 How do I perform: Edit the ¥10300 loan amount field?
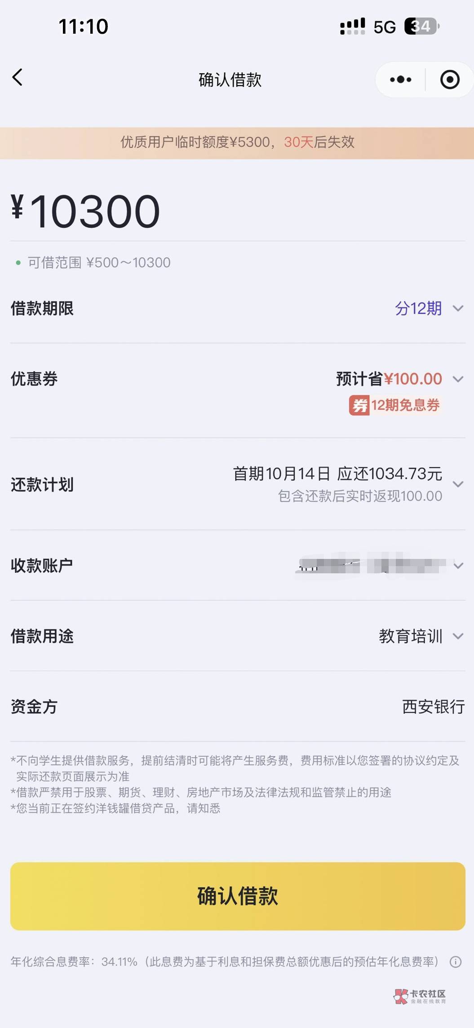(94, 212)
